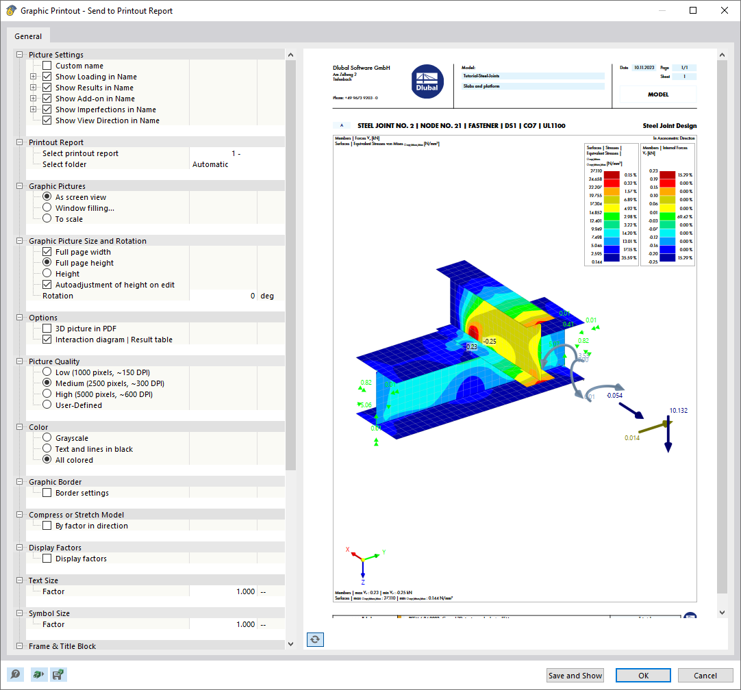Enable 3D picture in PDF

(47, 329)
